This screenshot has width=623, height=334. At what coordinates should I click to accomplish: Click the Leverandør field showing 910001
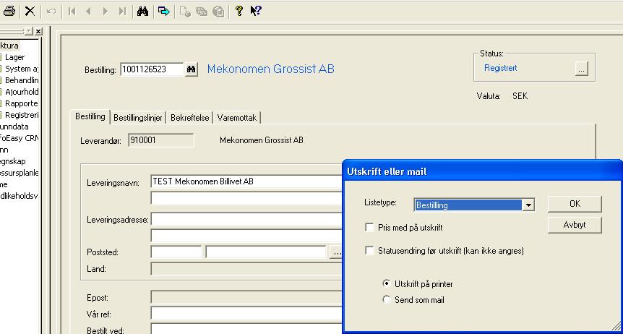[161, 140]
